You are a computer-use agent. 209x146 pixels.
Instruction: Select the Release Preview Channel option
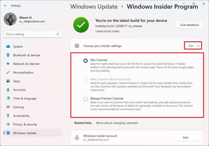coord(85,99)
